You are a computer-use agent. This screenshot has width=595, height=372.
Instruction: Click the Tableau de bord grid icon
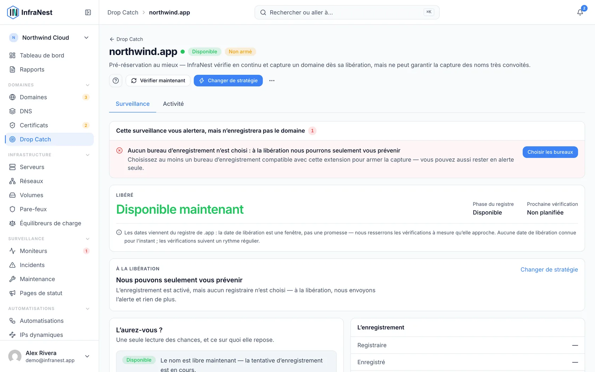coord(12,55)
